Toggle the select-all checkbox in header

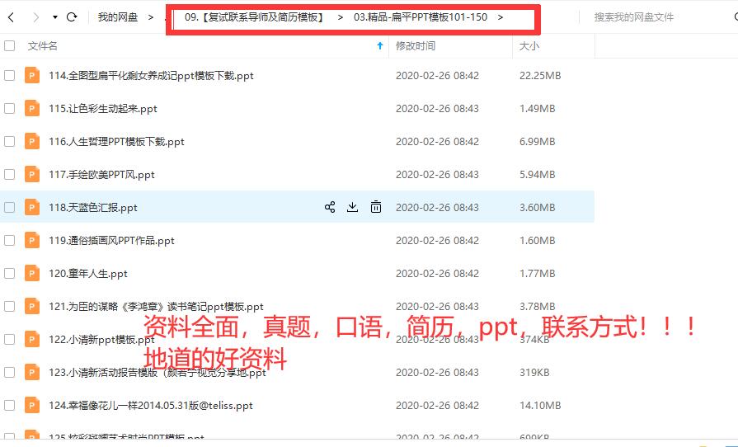(x=10, y=46)
